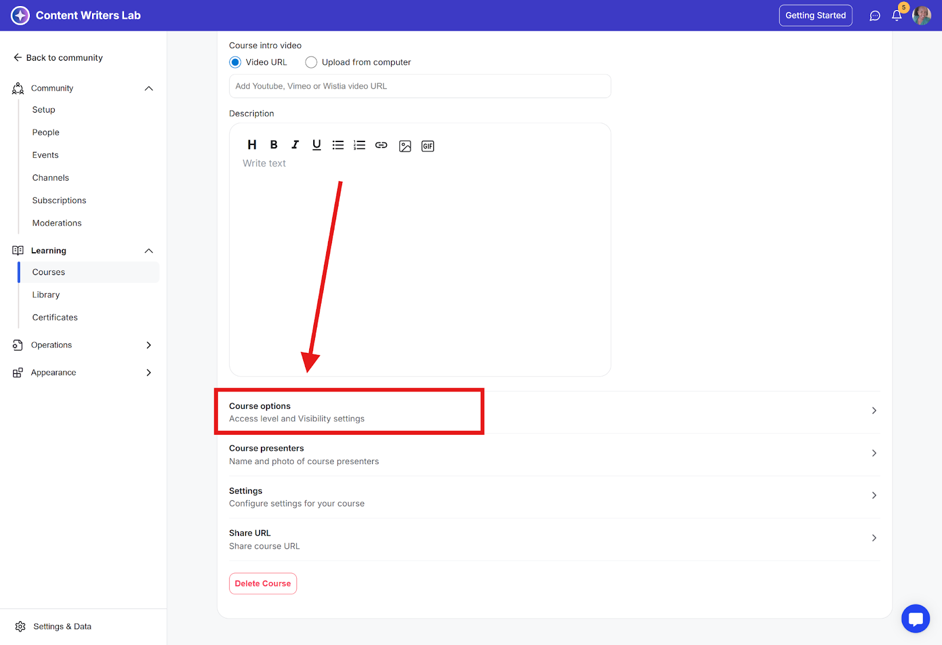Insert a heading with the H tool
The width and height of the screenshot is (942, 645).
pyautogui.click(x=252, y=145)
